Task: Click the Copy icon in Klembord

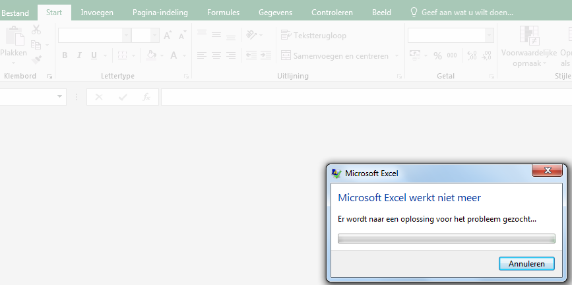Action: click(36, 45)
